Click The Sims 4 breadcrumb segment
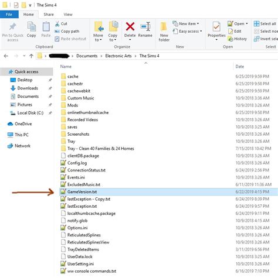Viewport: 278px width, 278px height. [x=149, y=56]
